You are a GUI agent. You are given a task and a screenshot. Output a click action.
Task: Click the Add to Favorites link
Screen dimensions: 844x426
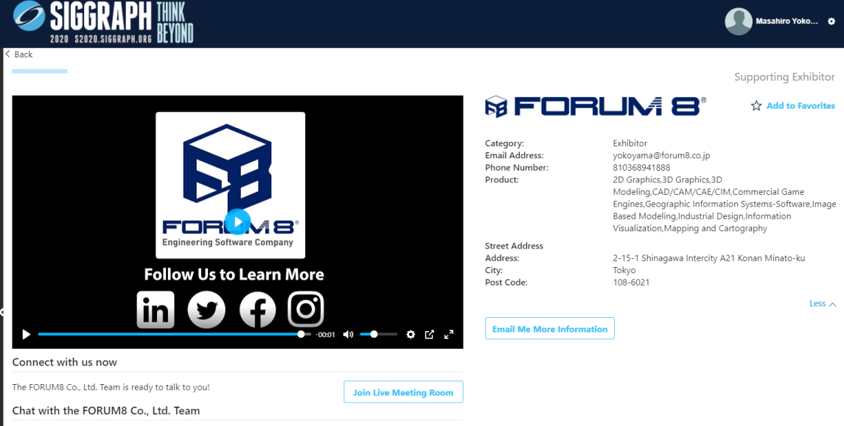[801, 106]
